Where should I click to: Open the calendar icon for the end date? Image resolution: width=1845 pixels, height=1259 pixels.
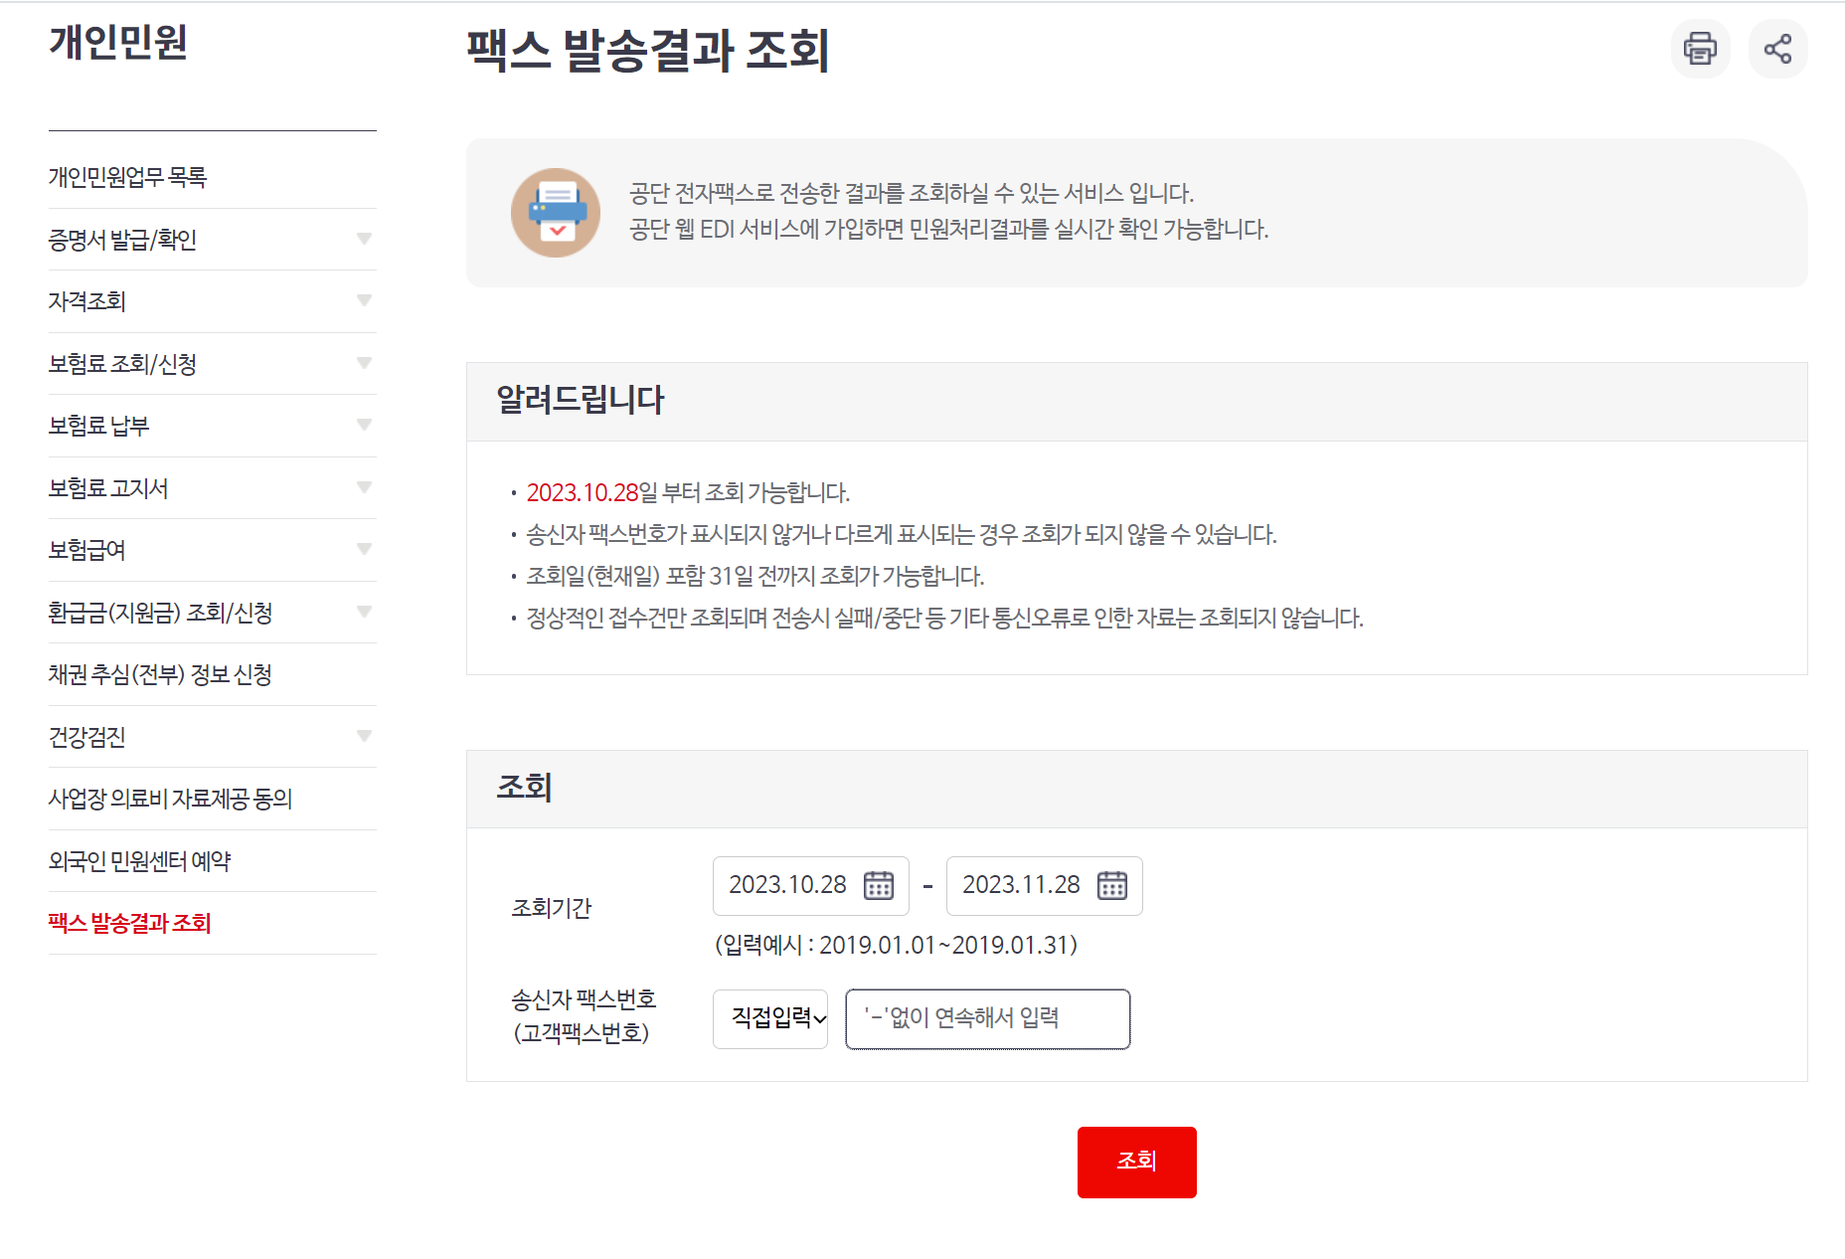[1115, 885]
